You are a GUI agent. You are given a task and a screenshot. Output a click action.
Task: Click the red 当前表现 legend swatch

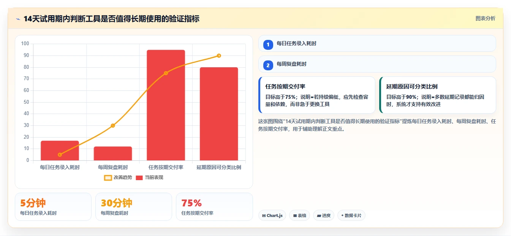(139, 177)
